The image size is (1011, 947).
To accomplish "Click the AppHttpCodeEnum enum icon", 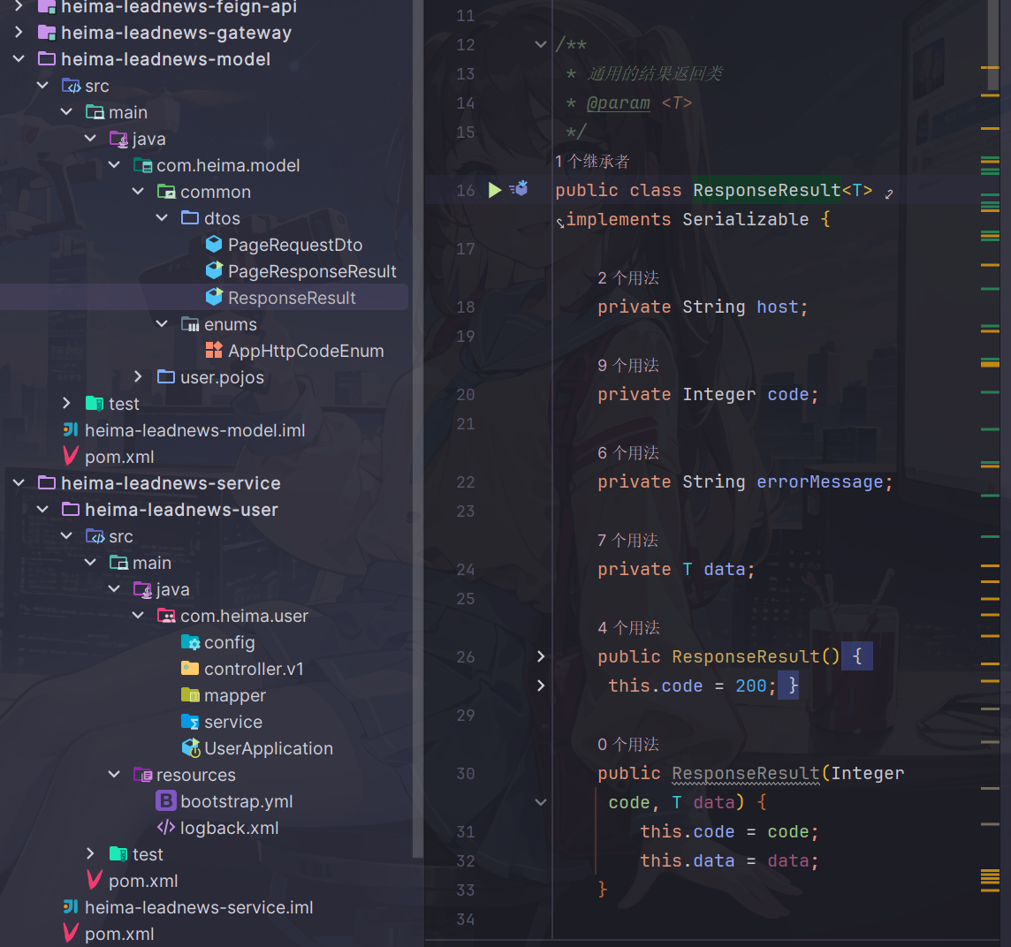I will [214, 350].
